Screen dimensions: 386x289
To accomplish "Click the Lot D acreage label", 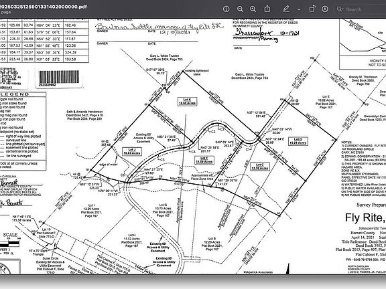I will (298, 141).
